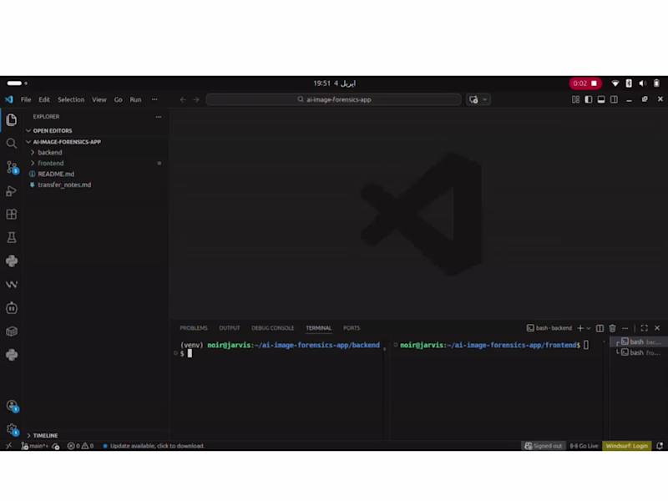
Task: Split the terminal pane
Action: tap(600, 328)
